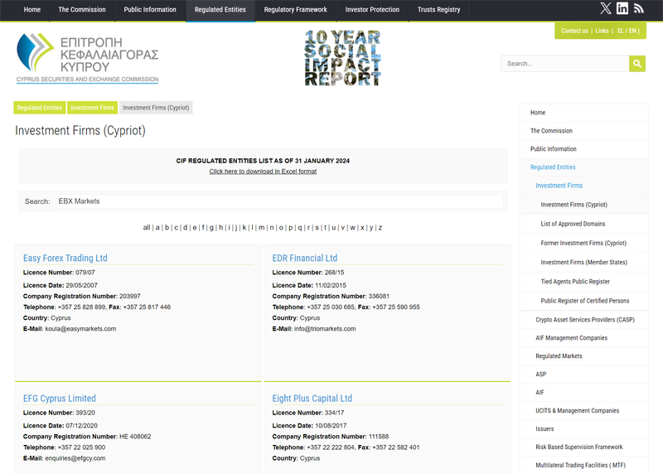Open Easy Forex Trading Ltd details

coord(65,258)
